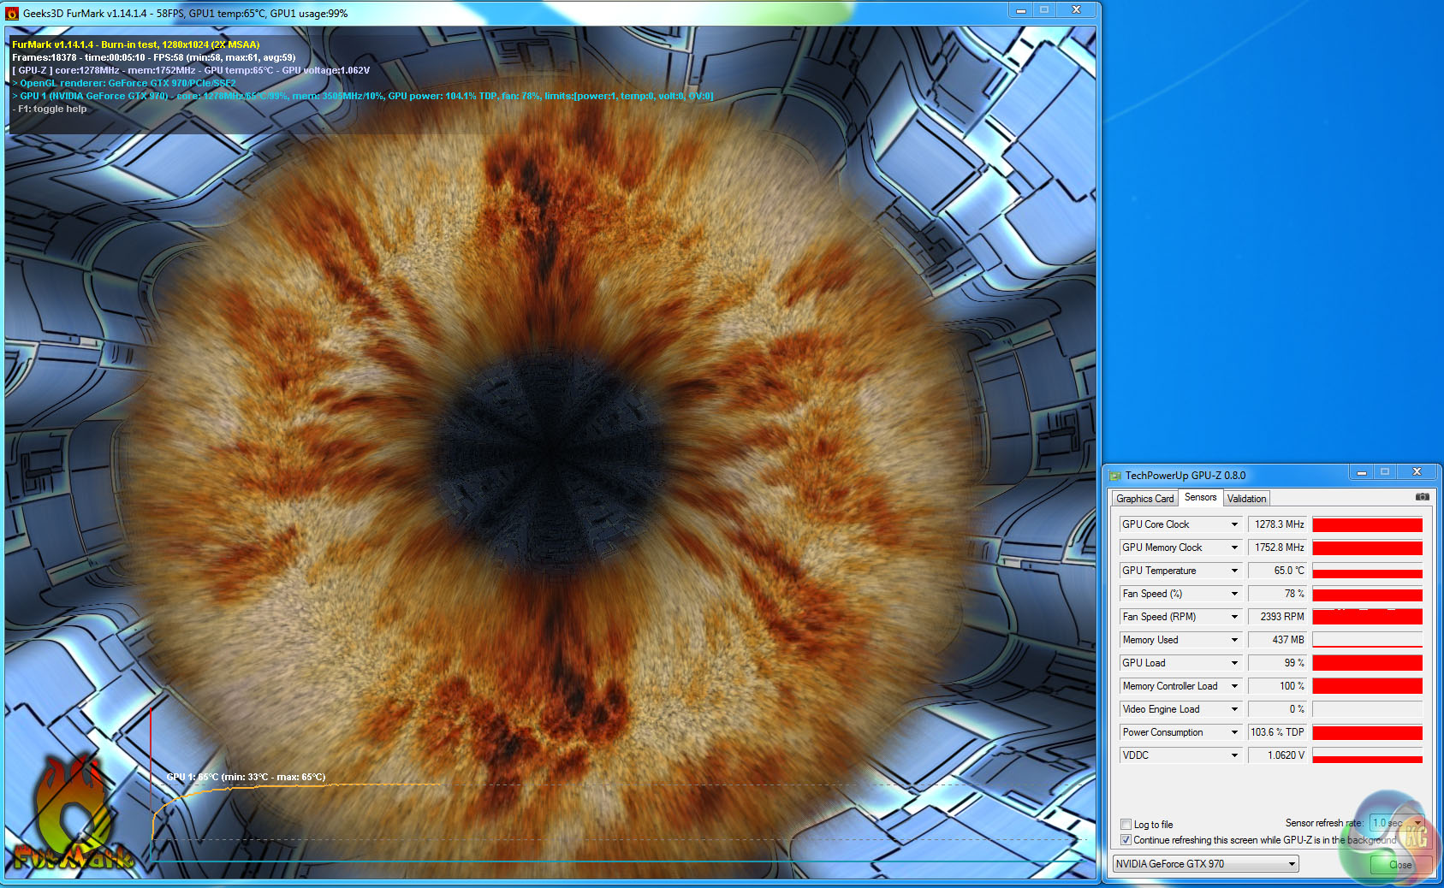Expand the Power Consumption sensor dropdown
The image size is (1444, 888).
click(1234, 732)
